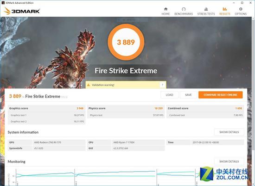255x186 pixels.
Task: Select the Physics test row
Action: 126,115
